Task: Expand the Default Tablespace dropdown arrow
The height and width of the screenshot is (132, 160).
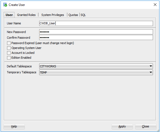Action: tap(151, 66)
